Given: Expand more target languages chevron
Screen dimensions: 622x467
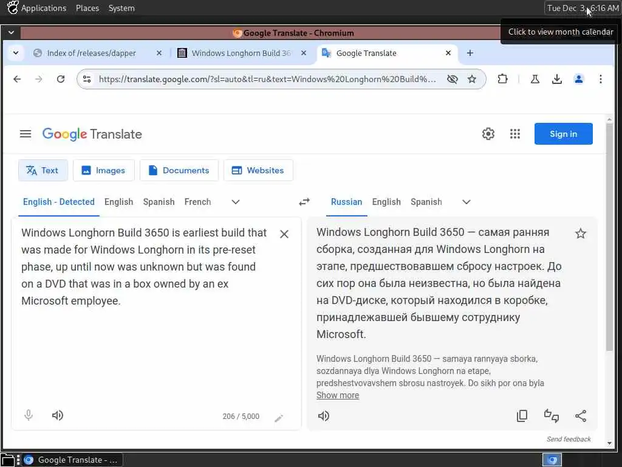Looking at the screenshot, I should pos(466,202).
